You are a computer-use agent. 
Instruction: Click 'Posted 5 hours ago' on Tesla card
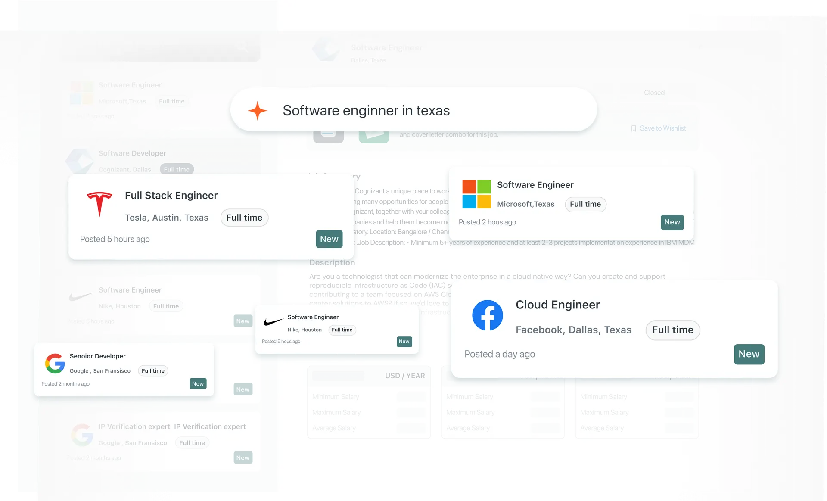point(115,239)
